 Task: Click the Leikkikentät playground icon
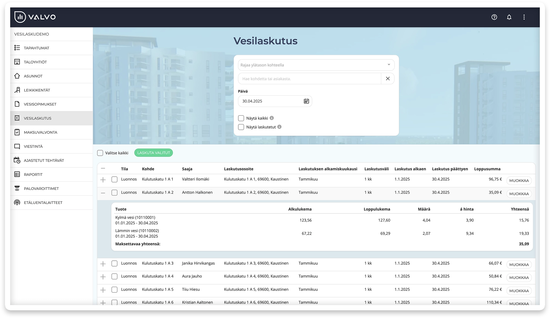pos(17,90)
